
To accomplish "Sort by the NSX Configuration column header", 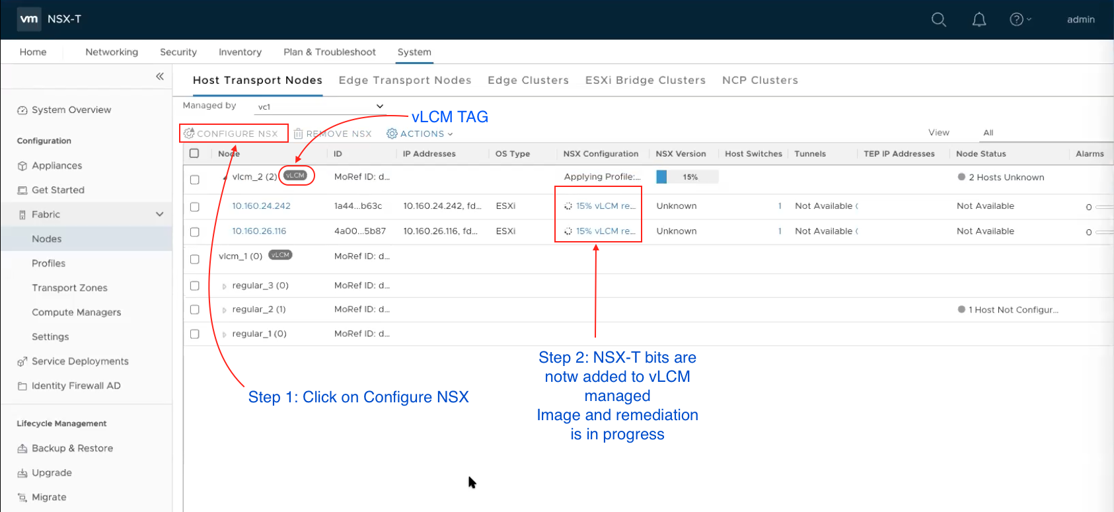I will click(601, 154).
